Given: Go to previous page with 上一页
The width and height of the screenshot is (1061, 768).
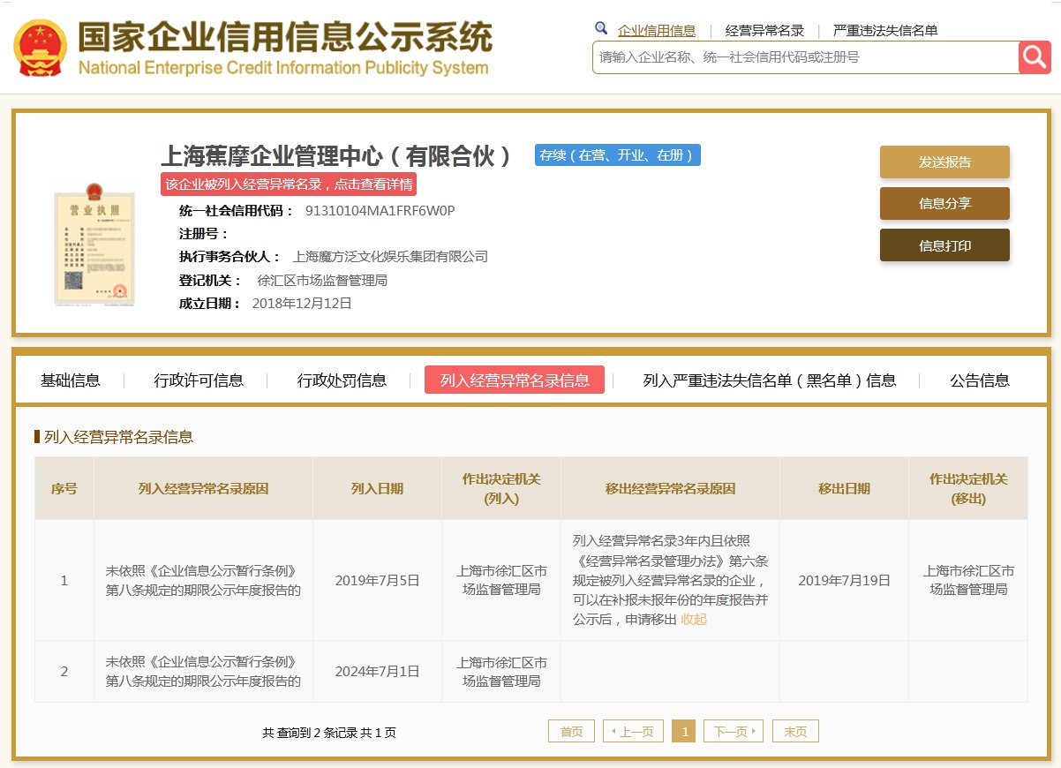Looking at the screenshot, I should point(633,732).
